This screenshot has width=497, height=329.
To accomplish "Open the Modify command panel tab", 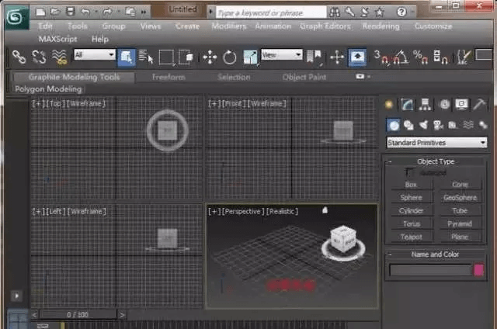I will pos(407,104).
